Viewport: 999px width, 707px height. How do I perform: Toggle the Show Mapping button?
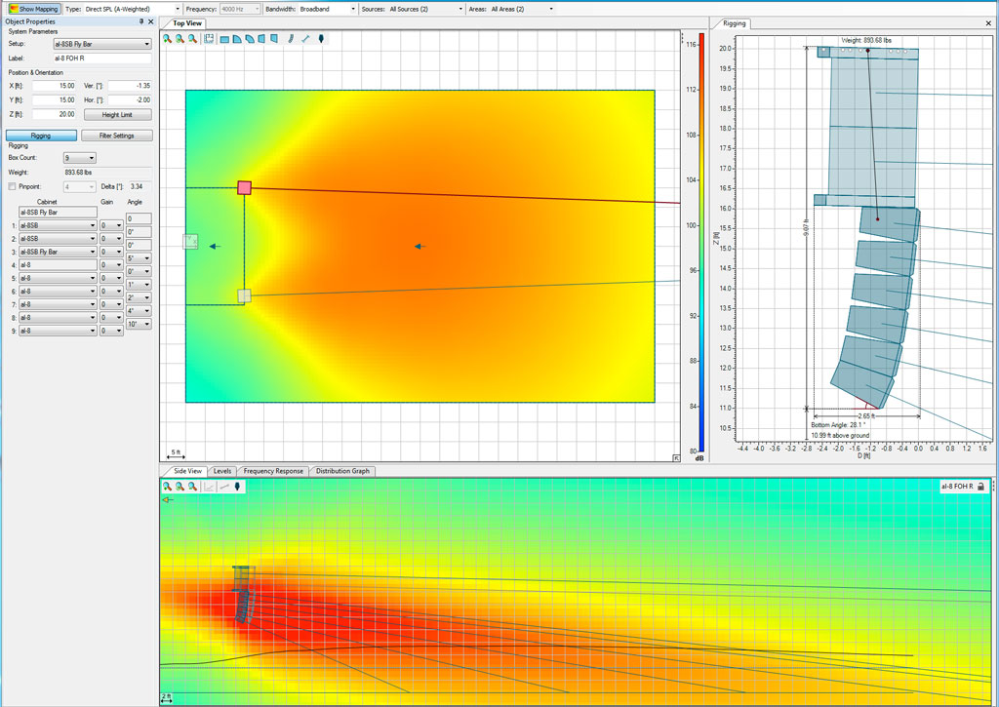tap(34, 9)
